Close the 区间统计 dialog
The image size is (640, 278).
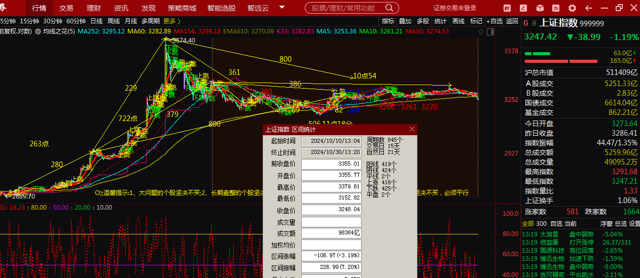[x=412, y=129]
